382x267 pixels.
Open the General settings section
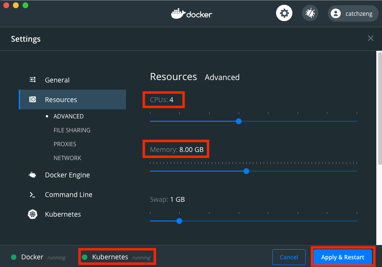point(72,80)
